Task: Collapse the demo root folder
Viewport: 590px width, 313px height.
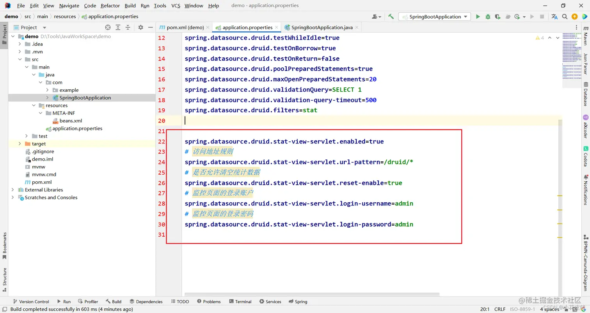Action: tap(13, 36)
